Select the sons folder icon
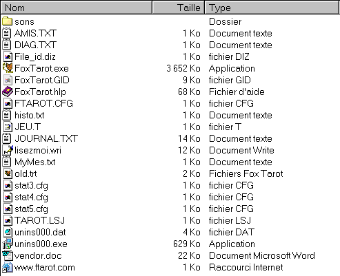 pyautogui.click(x=7, y=21)
